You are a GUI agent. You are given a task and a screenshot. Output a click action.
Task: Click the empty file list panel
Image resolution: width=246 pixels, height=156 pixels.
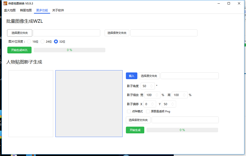click(x=31, y=104)
